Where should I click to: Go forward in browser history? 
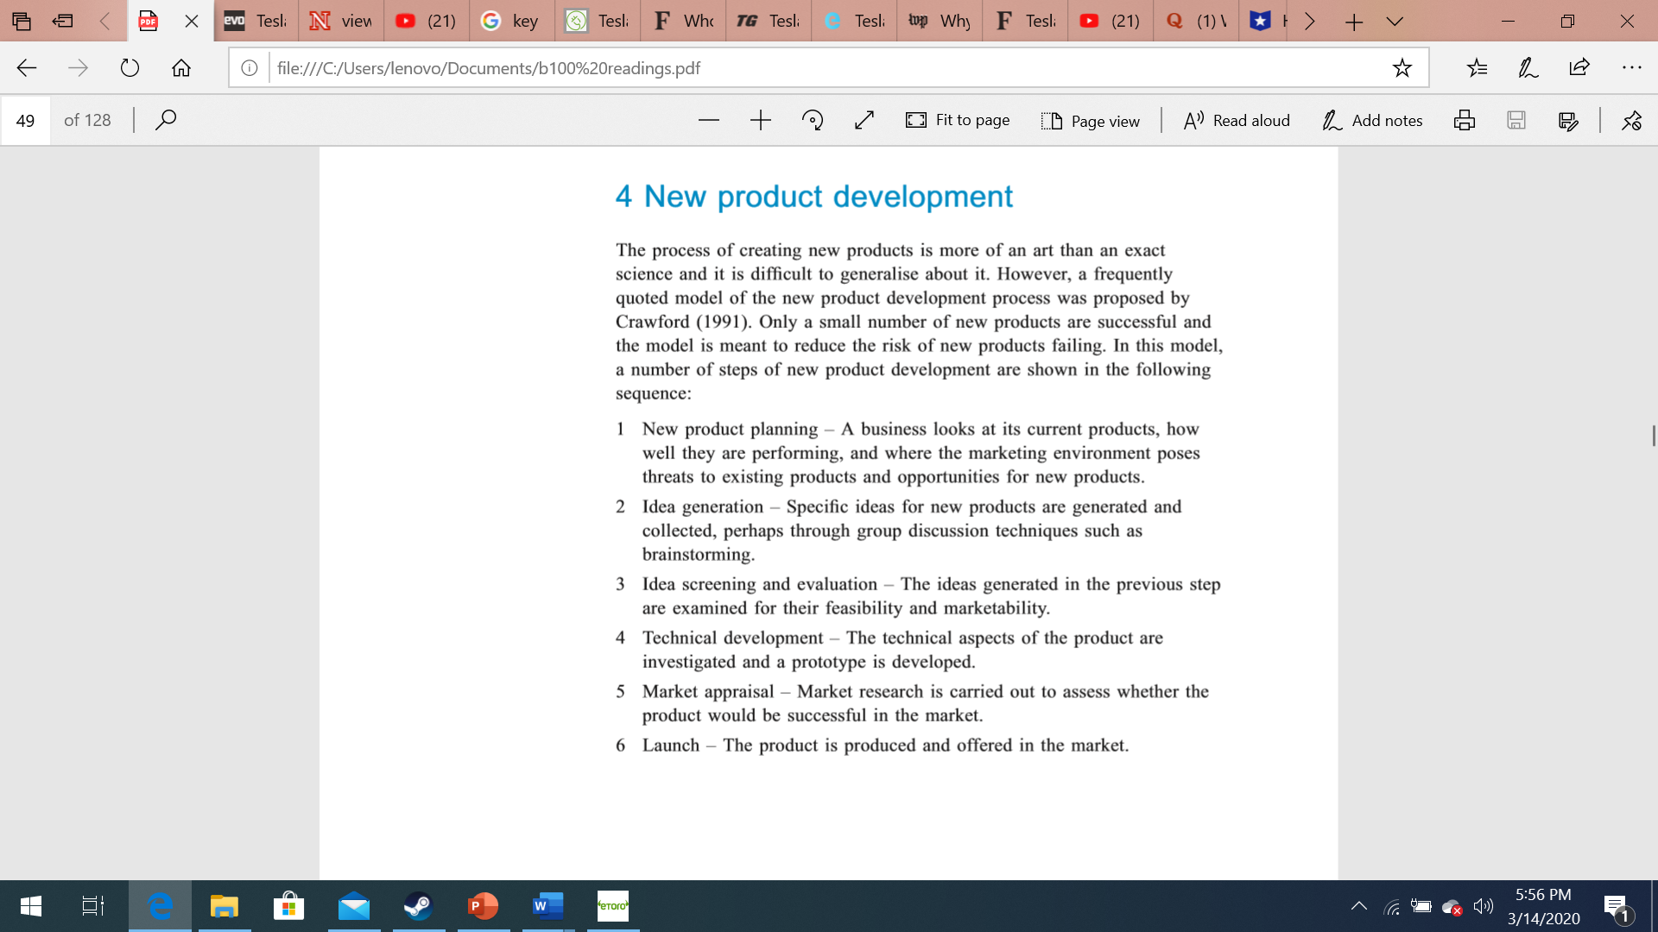78,68
